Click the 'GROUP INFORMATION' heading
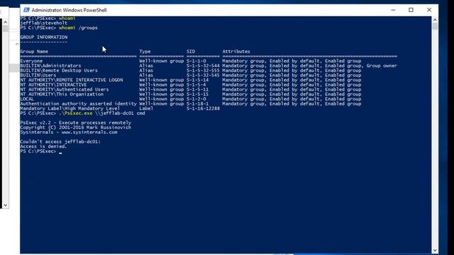 coord(44,38)
